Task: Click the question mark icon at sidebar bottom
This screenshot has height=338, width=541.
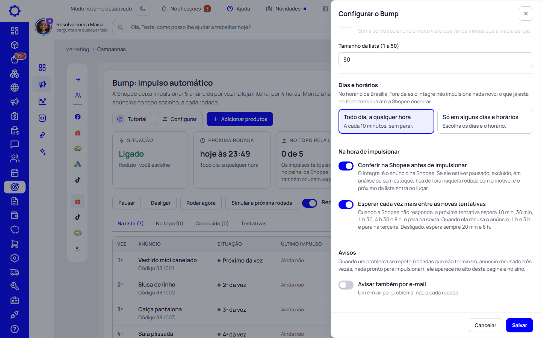Action: [x=15, y=329]
